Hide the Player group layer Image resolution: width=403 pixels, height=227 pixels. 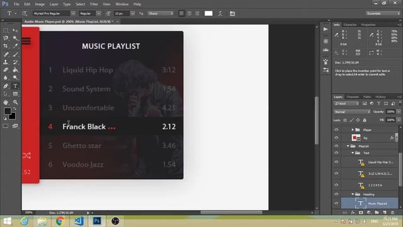[336, 130]
